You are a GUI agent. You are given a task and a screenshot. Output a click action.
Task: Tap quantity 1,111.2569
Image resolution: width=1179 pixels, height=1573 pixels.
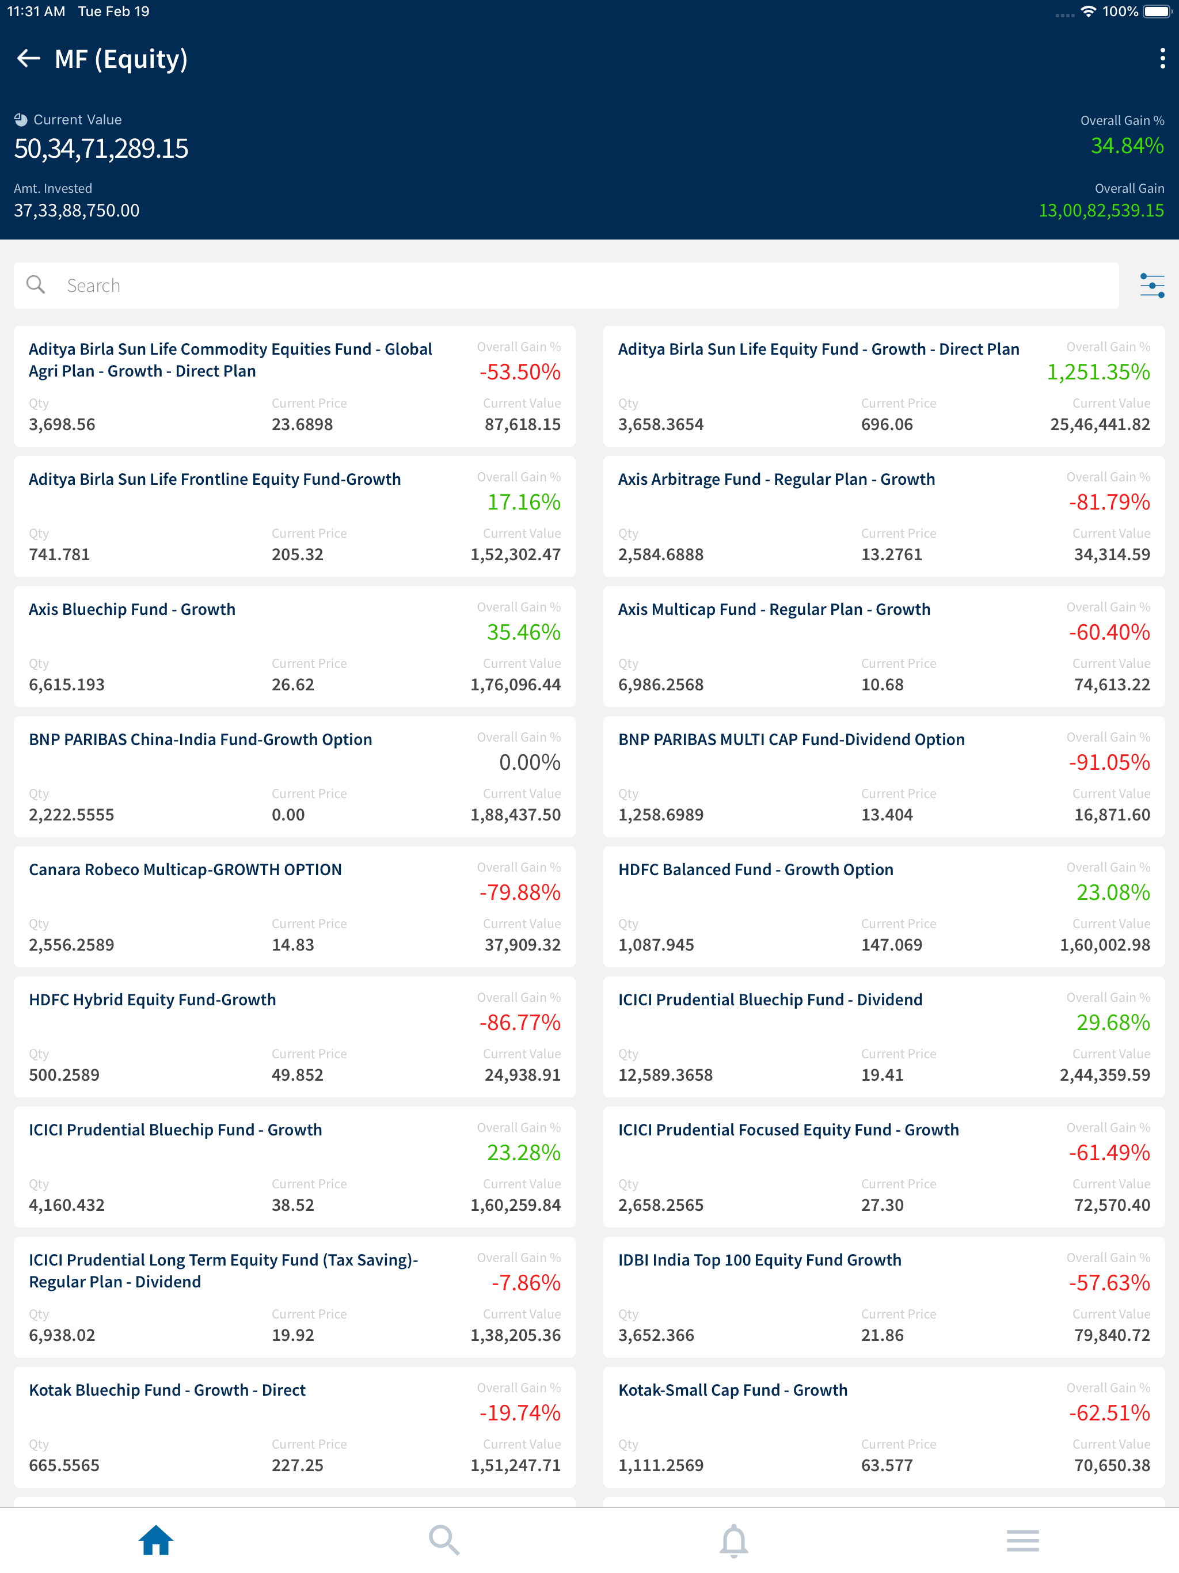(661, 1466)
